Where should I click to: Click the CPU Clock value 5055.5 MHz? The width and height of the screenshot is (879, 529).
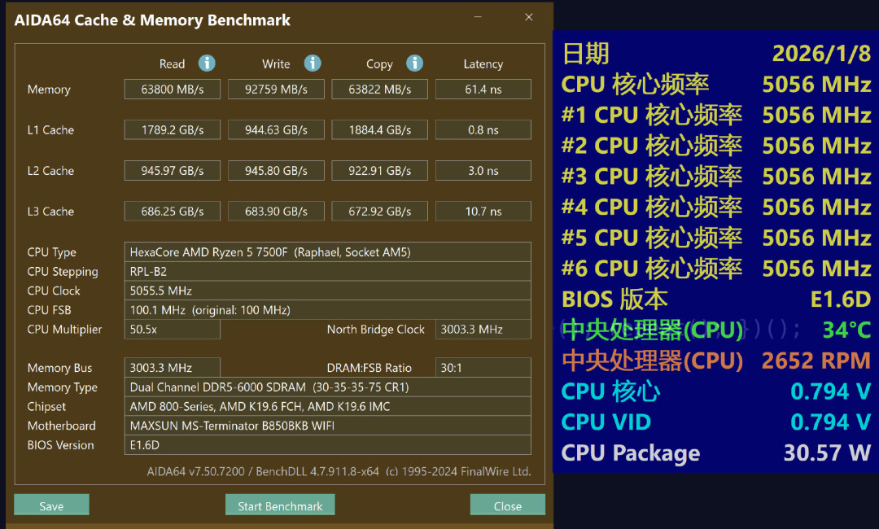click(x=327, y=291)
